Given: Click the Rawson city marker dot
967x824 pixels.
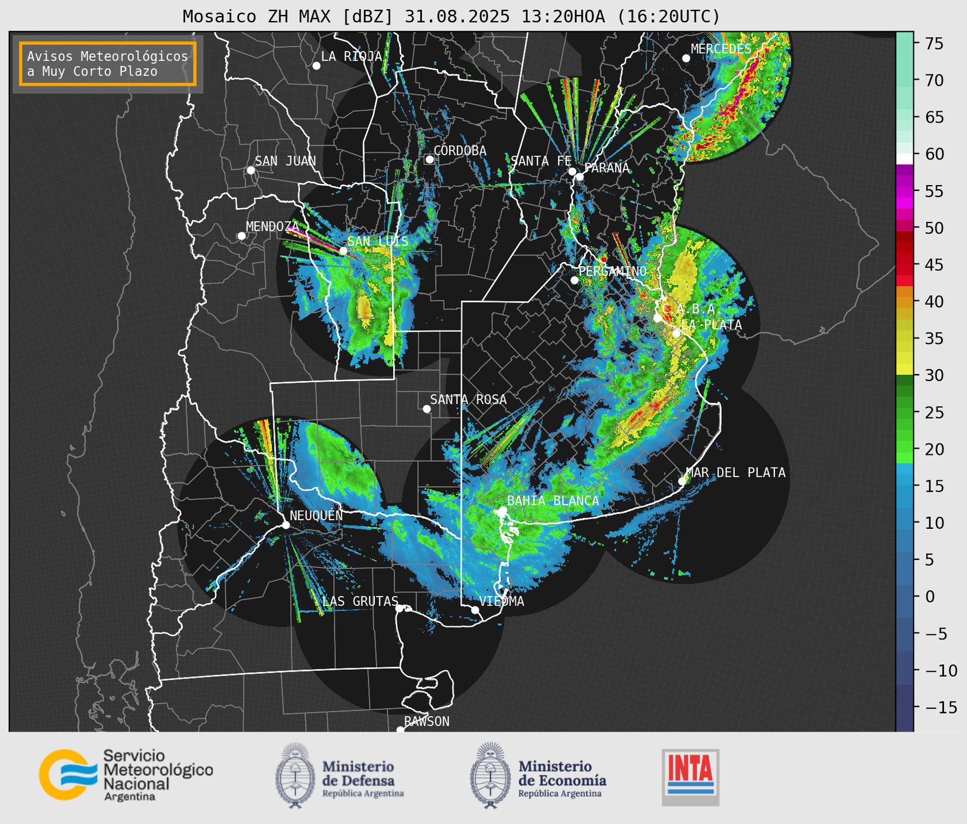Looking at the screenshot, I should tap(400, 730).
